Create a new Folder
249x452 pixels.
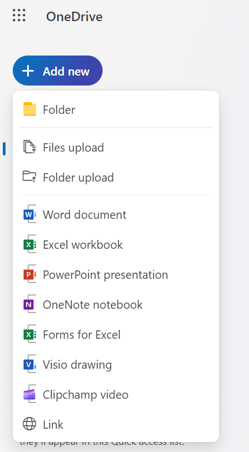coord(116,109)
